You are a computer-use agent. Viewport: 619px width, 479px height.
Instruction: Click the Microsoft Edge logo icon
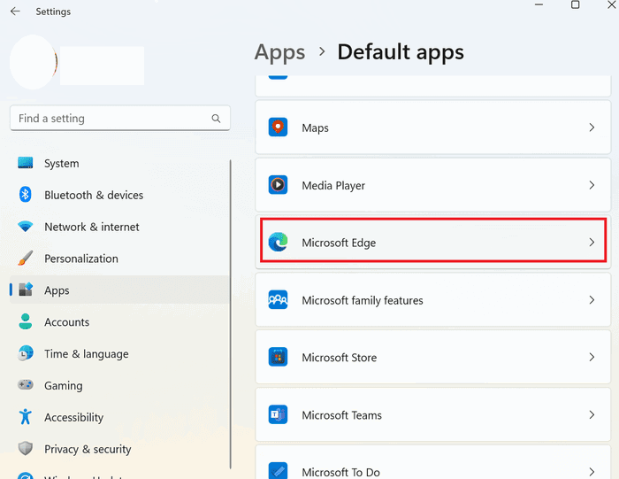coord(278,243)
